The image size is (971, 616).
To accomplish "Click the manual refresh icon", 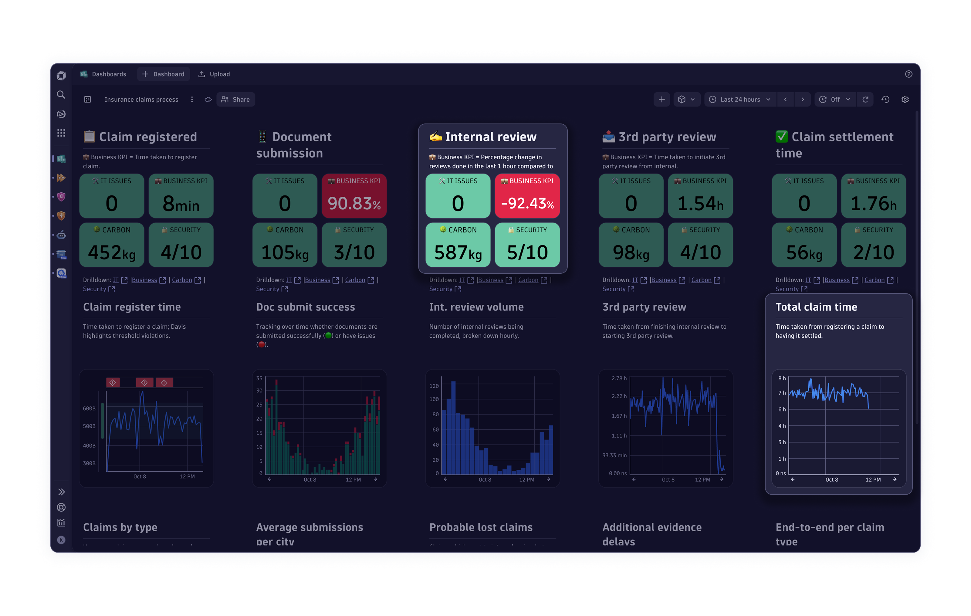I will coord(865,100).
